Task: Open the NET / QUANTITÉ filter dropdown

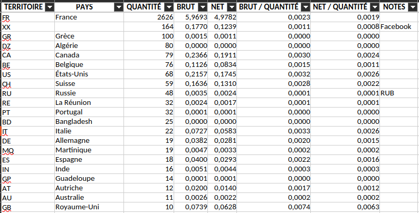Action: pyautogui.click(x=375, y=7)
